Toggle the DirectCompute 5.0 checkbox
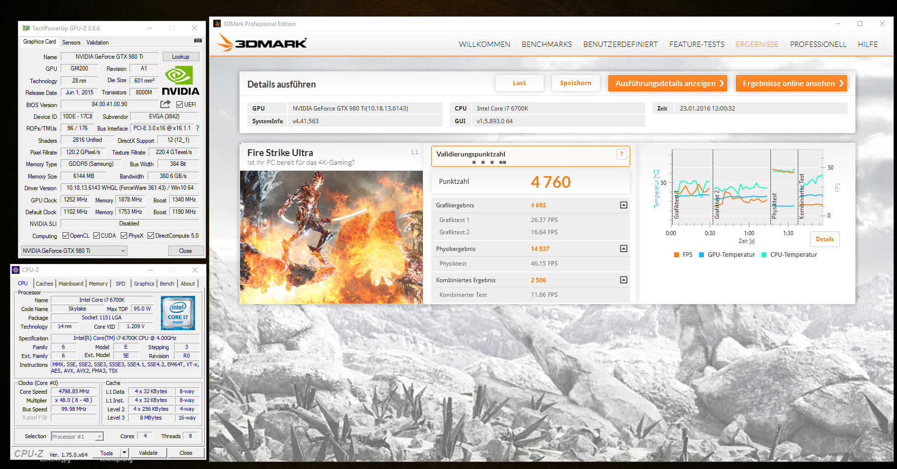This screenshot has width=897, height=469. (151, 236)
